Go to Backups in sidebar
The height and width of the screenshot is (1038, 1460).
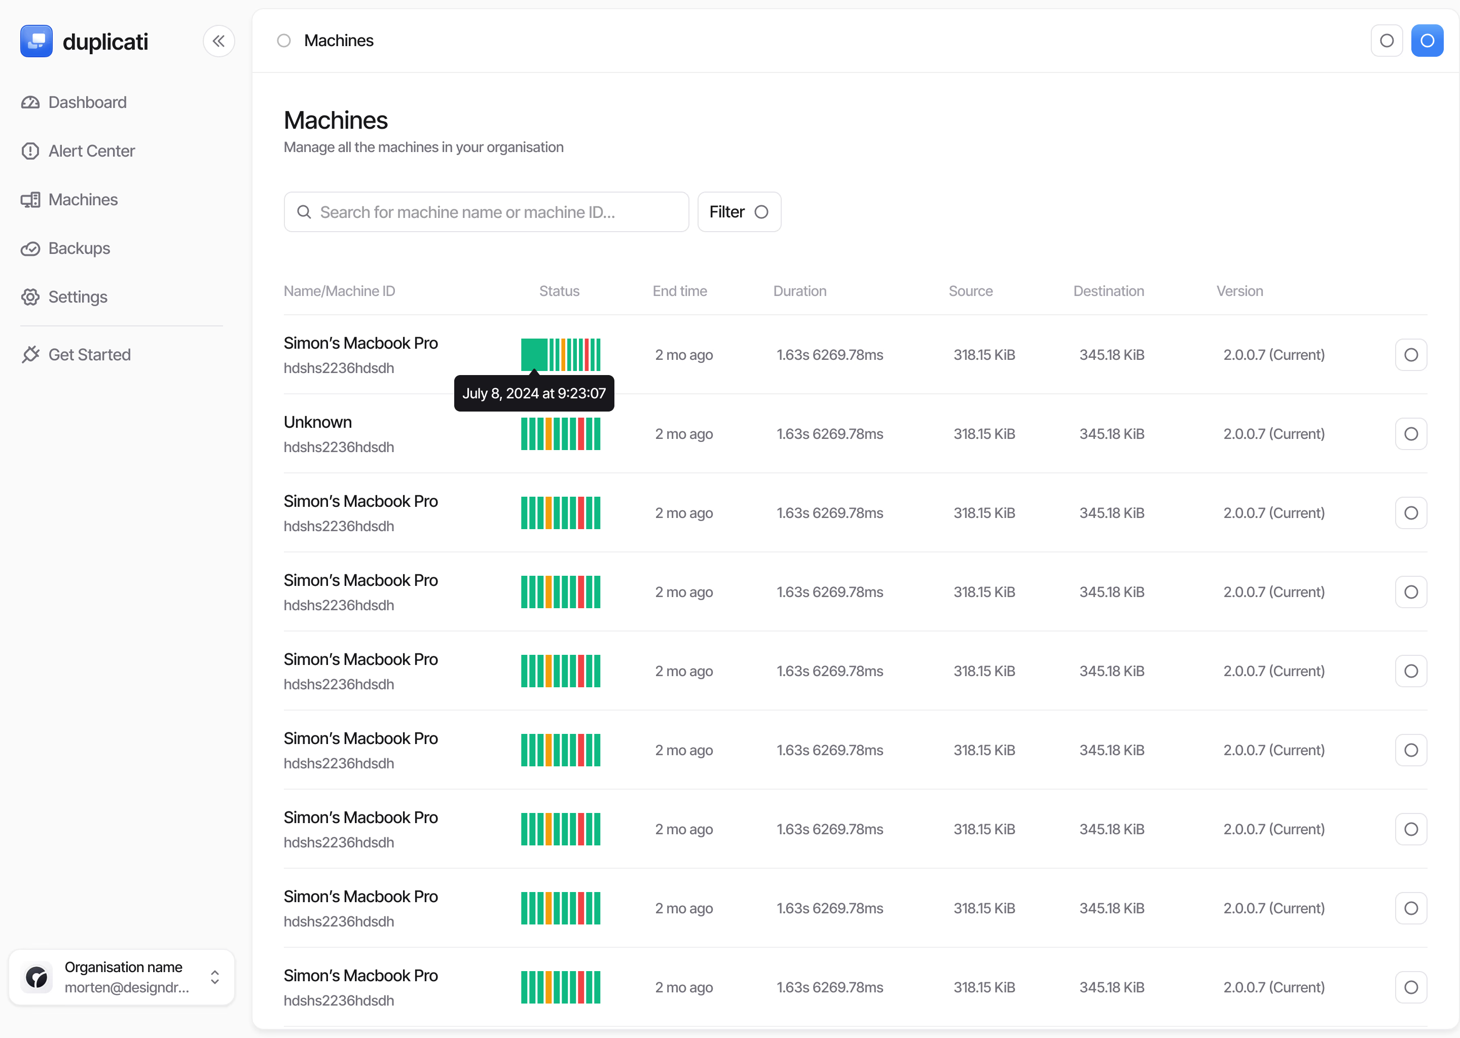coord(79,248)
